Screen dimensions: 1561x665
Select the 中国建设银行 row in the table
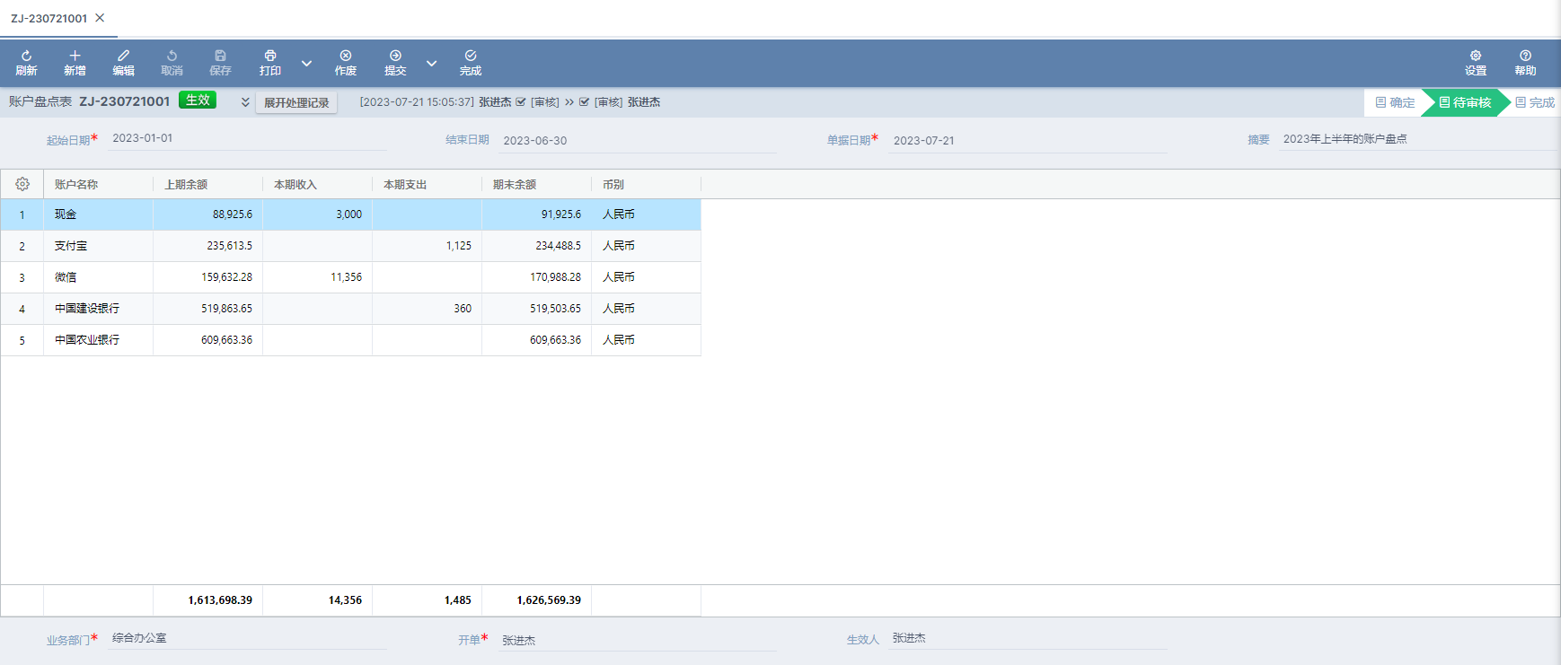click(87, 309)
